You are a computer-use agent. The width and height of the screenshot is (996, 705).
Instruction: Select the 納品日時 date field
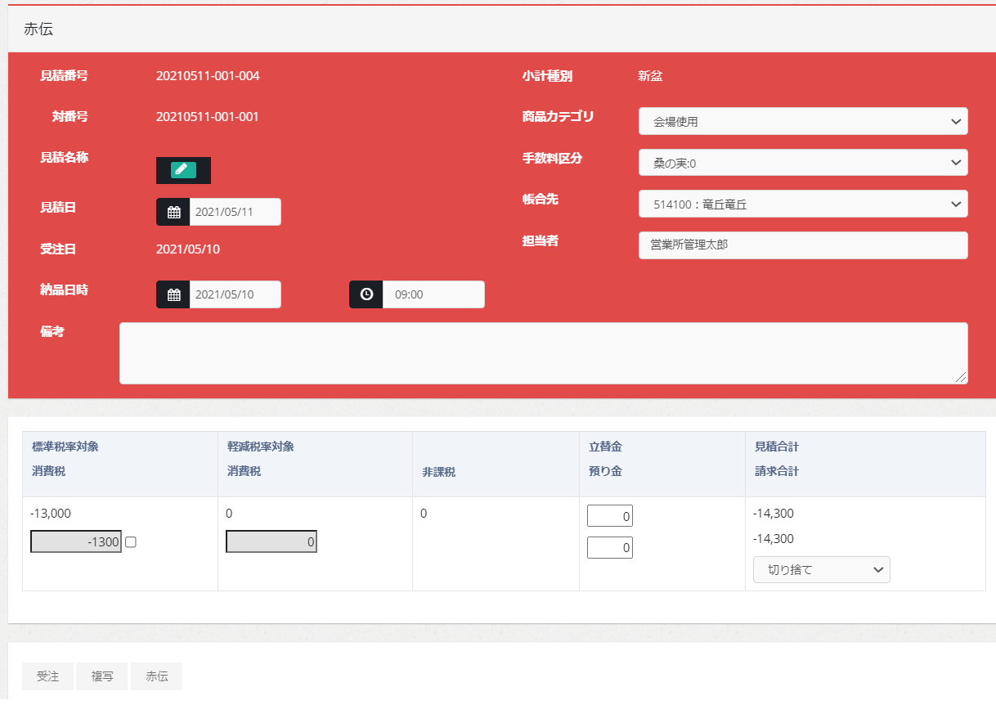[235, 294]
